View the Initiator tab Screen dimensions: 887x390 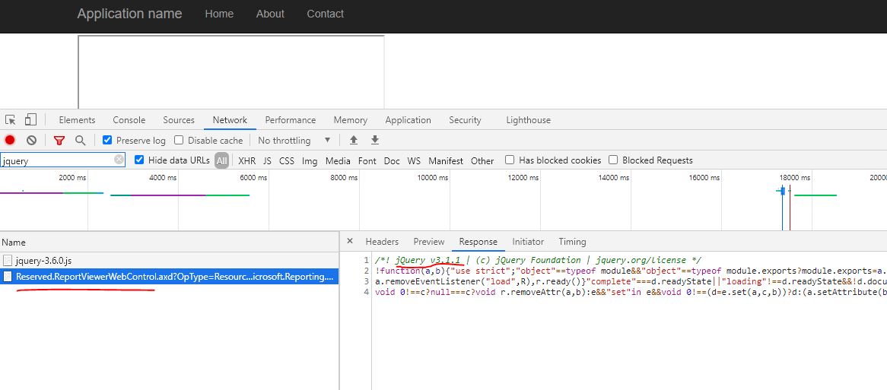pos(528,241)
